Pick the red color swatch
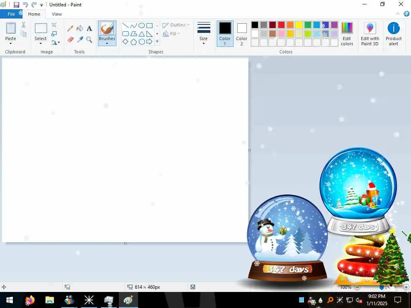The height and width of the screenshot is (308, 411). click(x=281, y=25)
